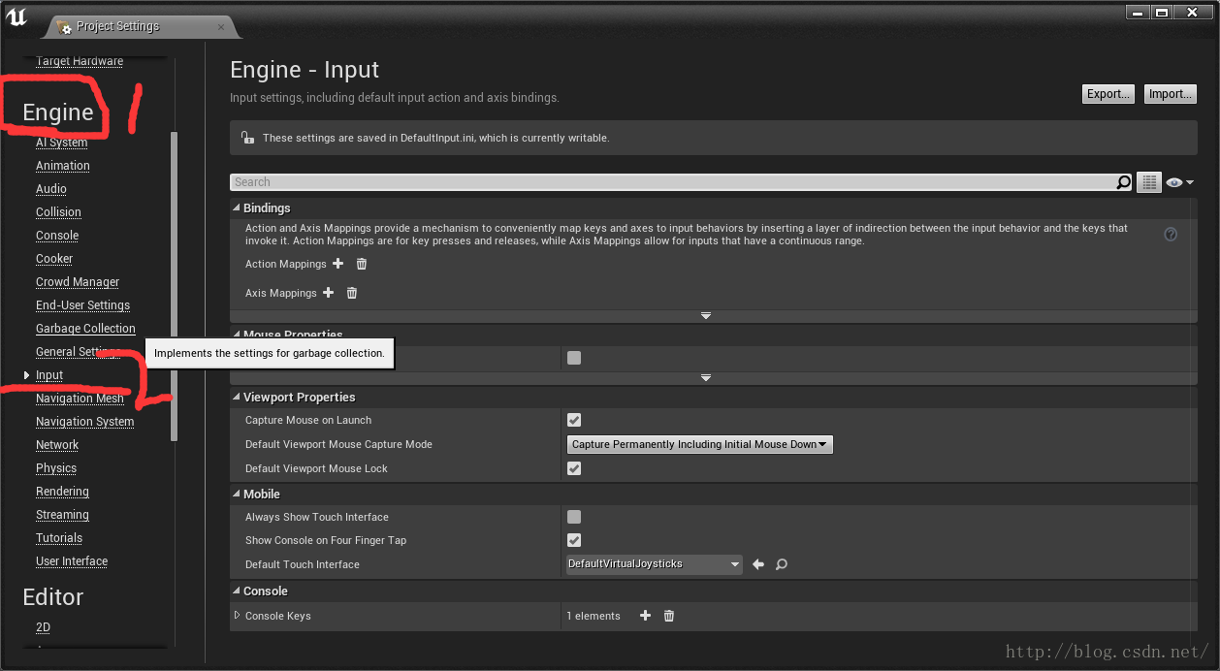The width and height of the screenshot is (1220, 671).
Task: Show advanced Bindings options arrow
Action: (x=706, y=316)
